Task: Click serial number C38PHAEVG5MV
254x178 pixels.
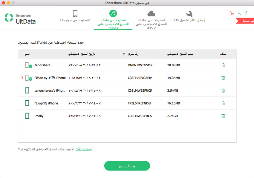Action: coord(140,78)
